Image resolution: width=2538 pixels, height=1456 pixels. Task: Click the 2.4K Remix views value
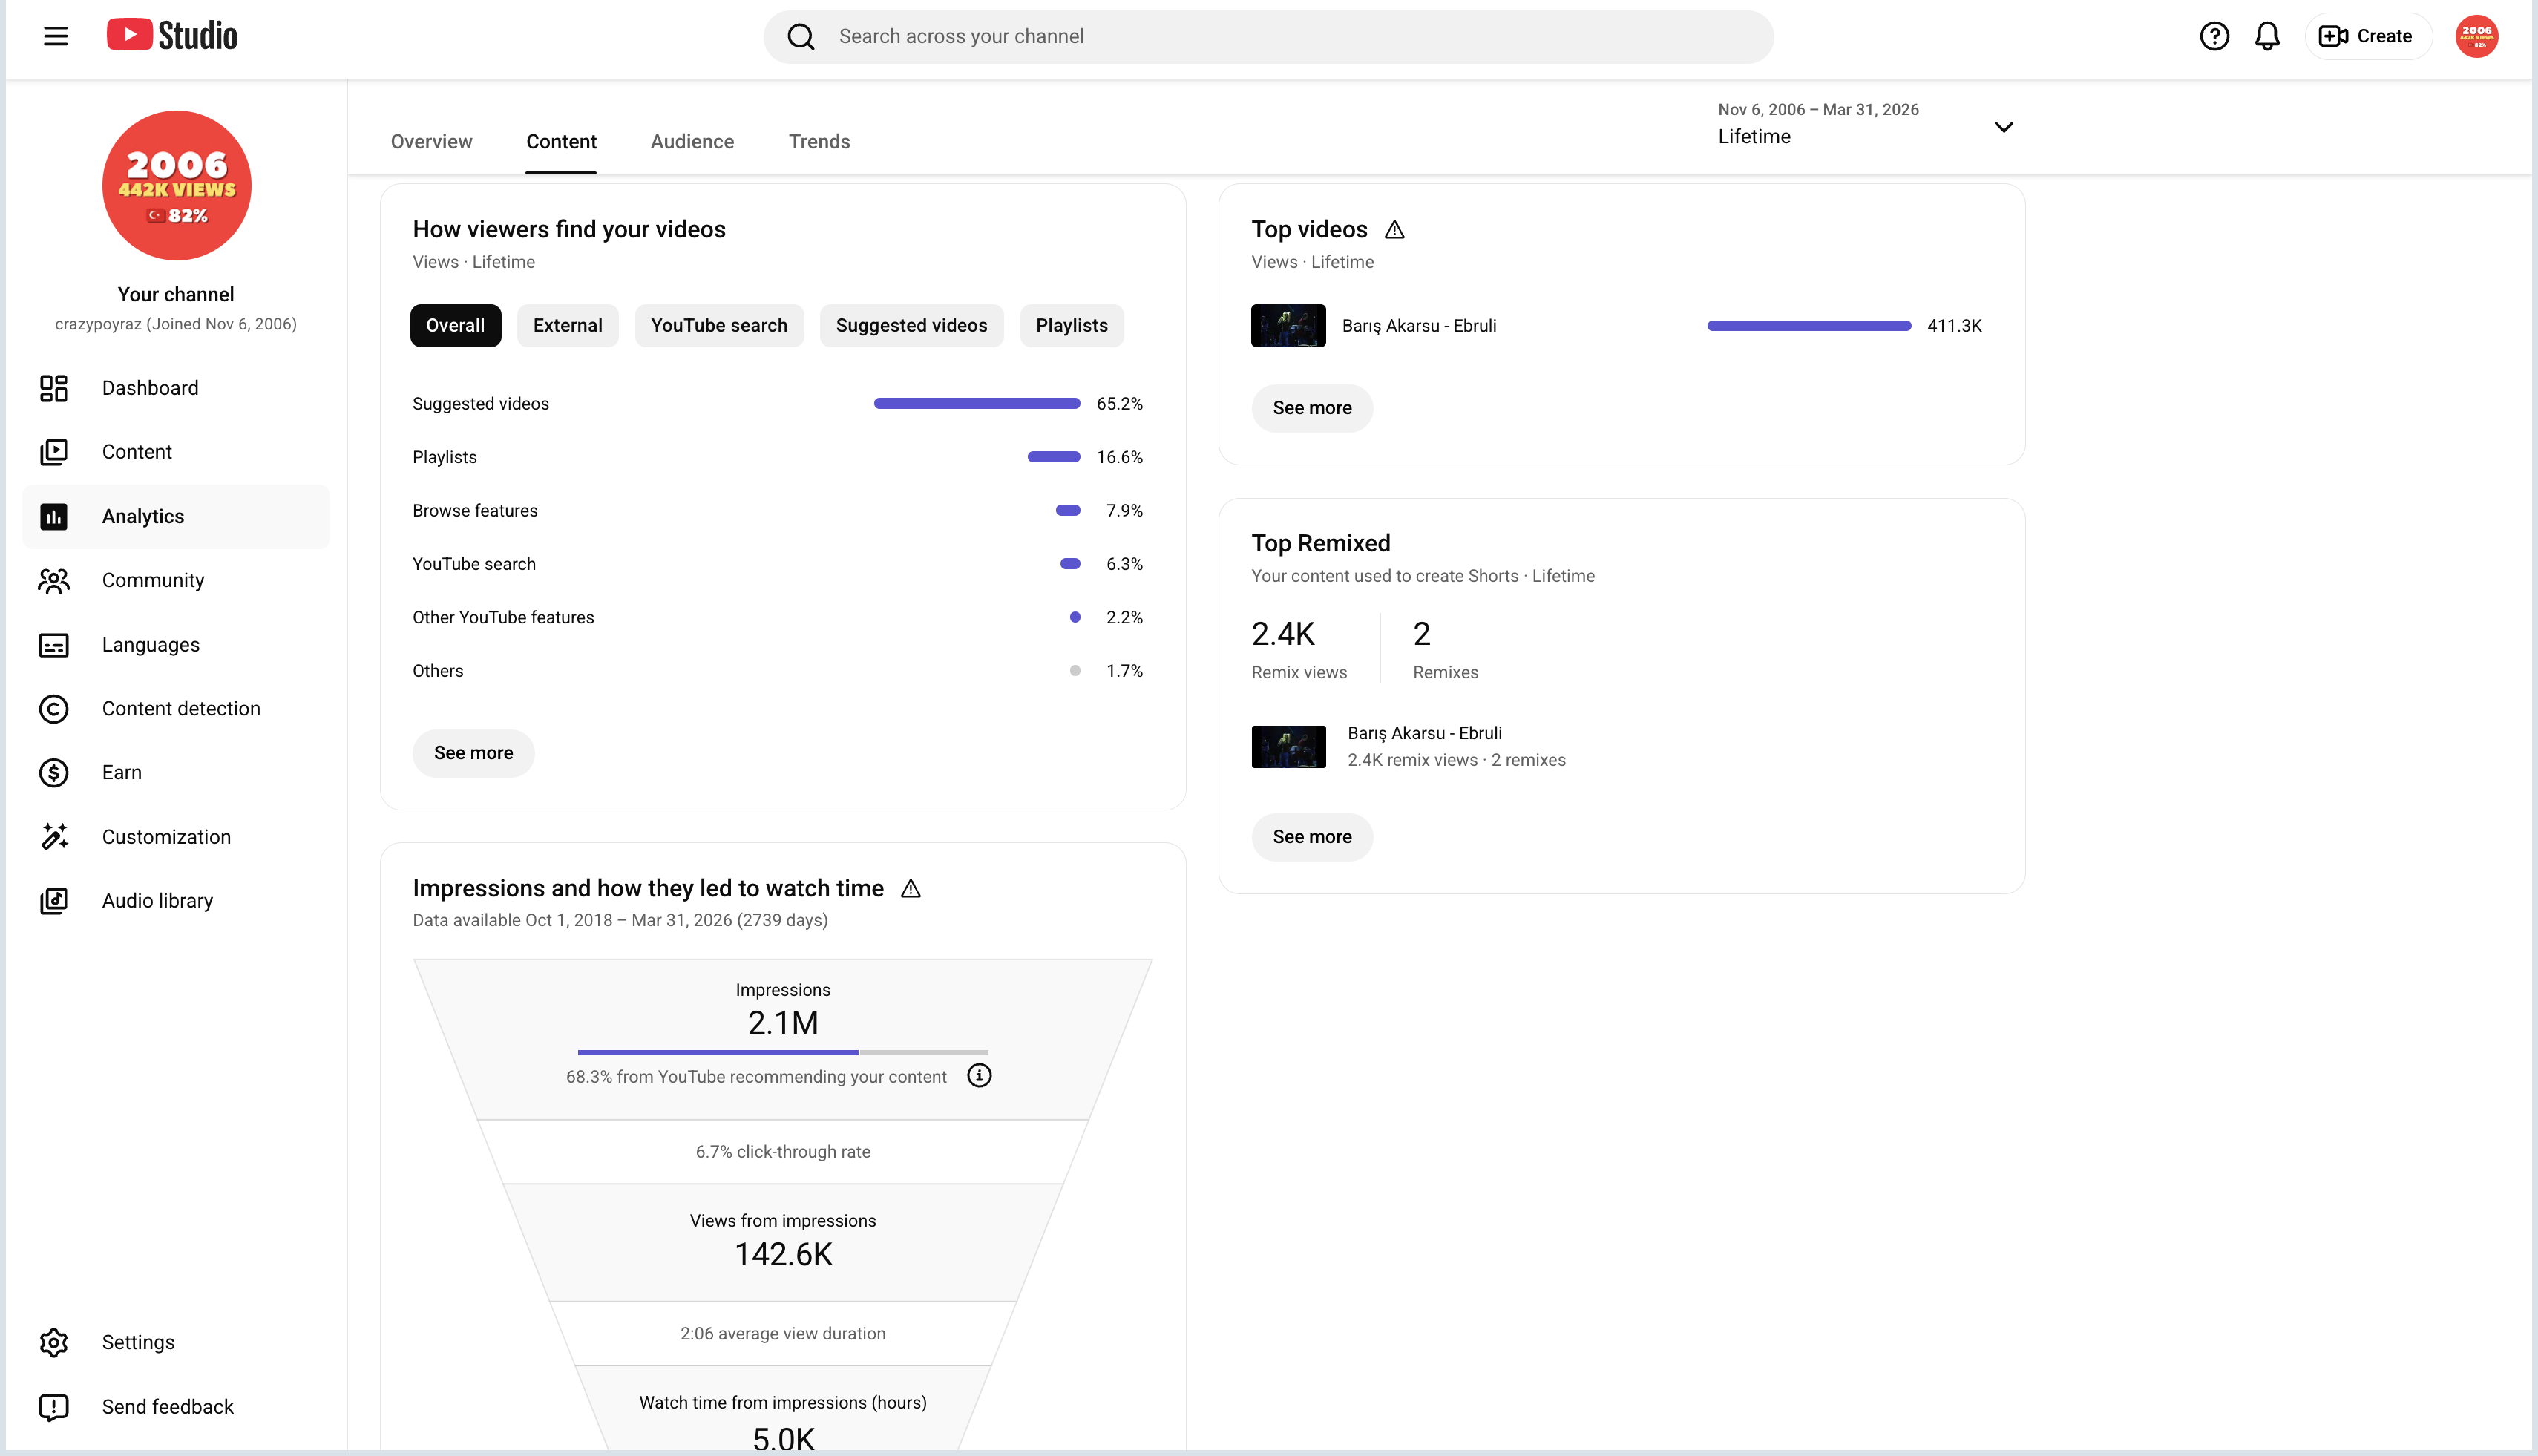[1283, 634]
